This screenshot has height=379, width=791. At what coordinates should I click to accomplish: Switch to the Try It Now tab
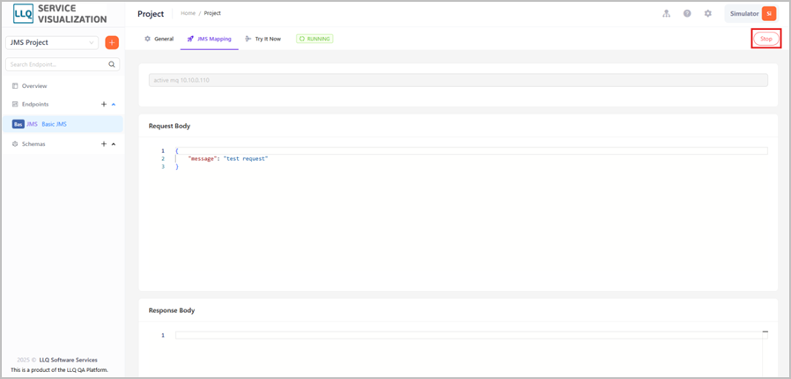[262, 39]
